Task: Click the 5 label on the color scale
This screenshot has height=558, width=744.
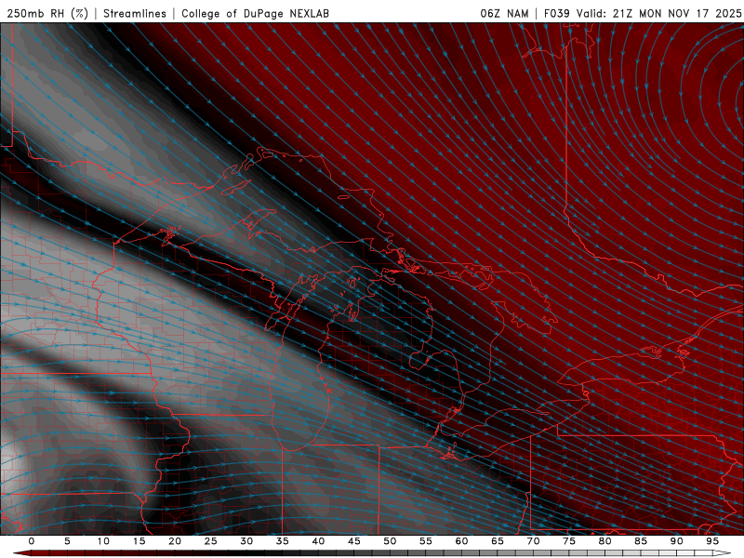Action: 67,541
